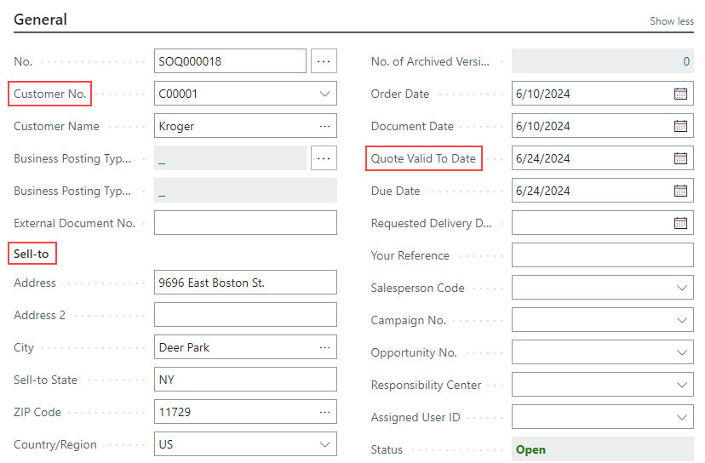Expand the Salesperson Code dropdown
The width and height of the screenshot is (705, 463).
[681, 288]
